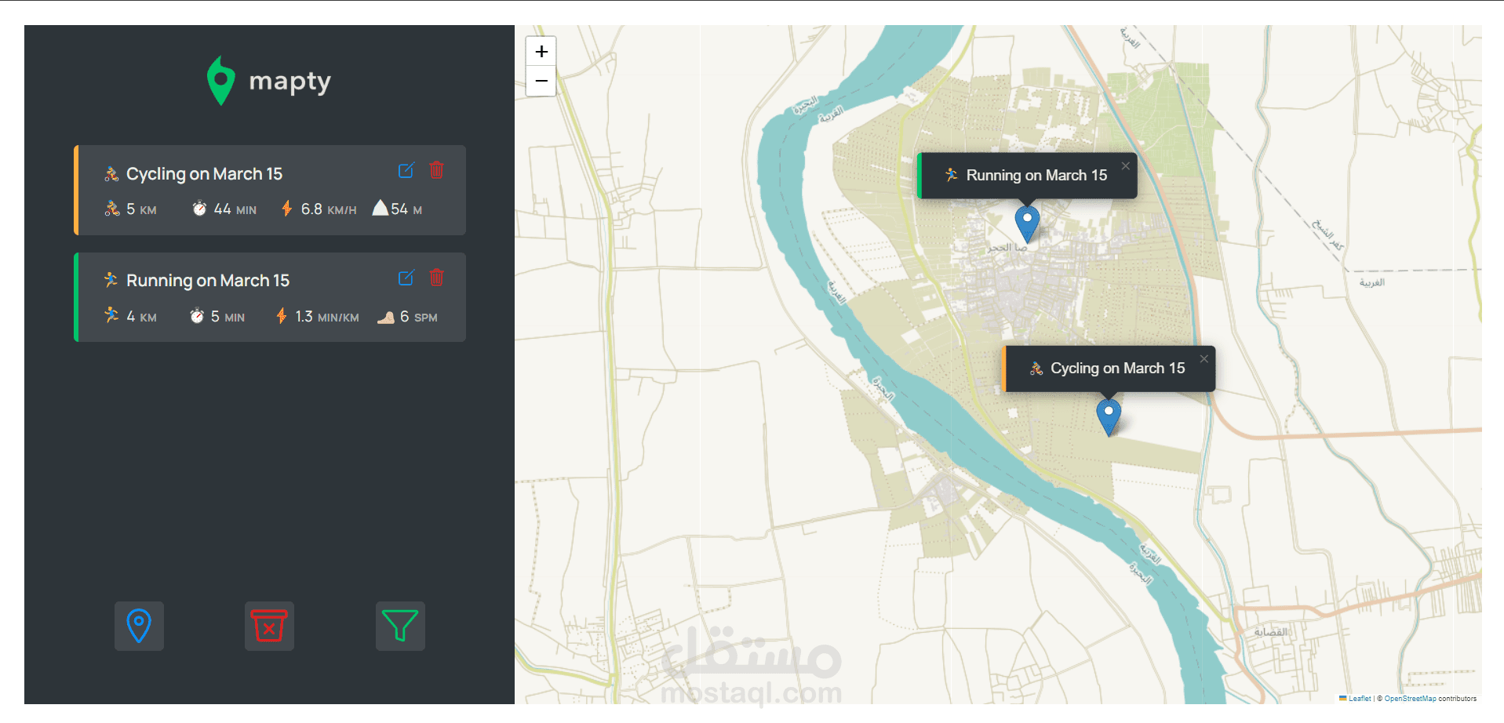The image size is (1504, 723).
Task: Click the map marker under Running popup
Action: tap(1027, 223)
